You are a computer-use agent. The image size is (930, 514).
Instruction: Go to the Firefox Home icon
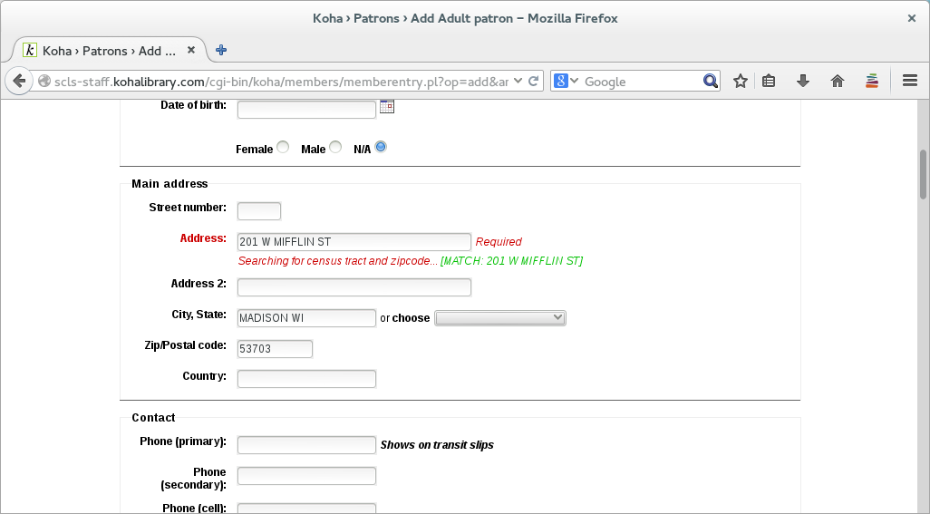pos(838,82)
